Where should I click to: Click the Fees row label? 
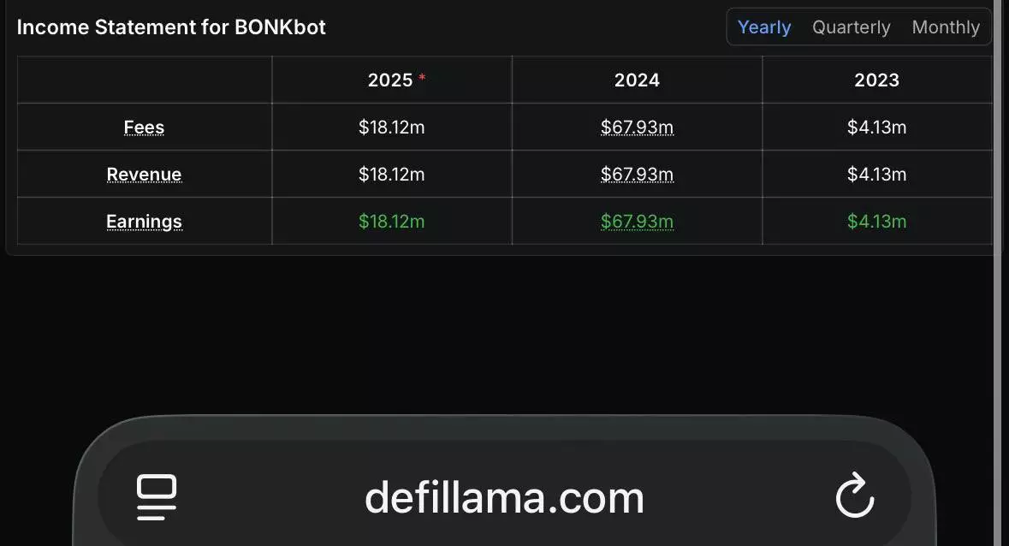(144, 128)
